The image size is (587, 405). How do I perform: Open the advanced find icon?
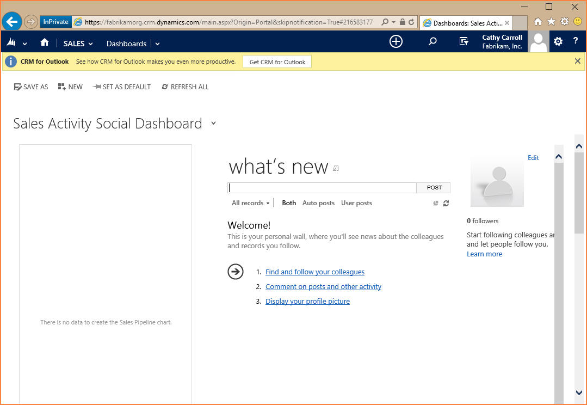[464, 41]
